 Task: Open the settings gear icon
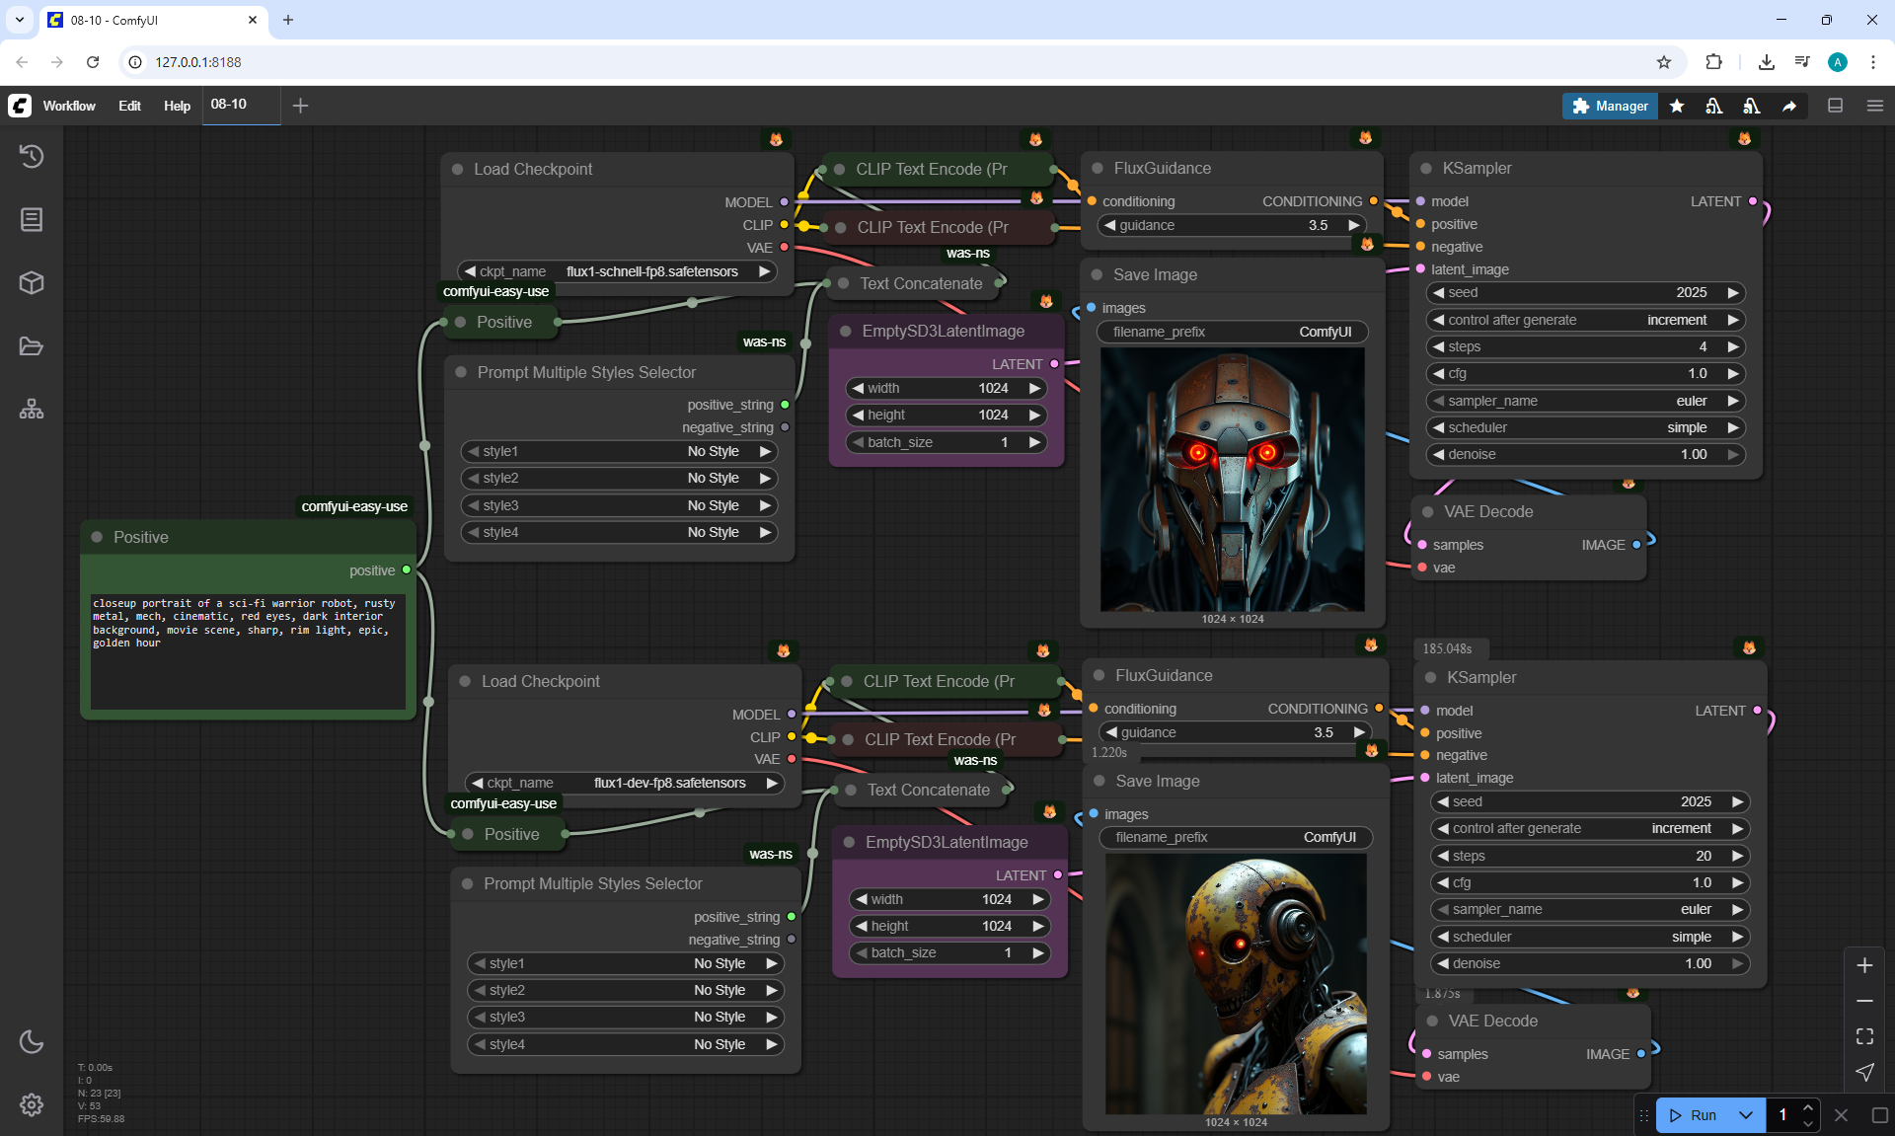pyautogui.click(x=32, y=1104)
